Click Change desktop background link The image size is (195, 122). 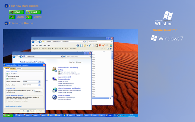[x=66, y=83]
